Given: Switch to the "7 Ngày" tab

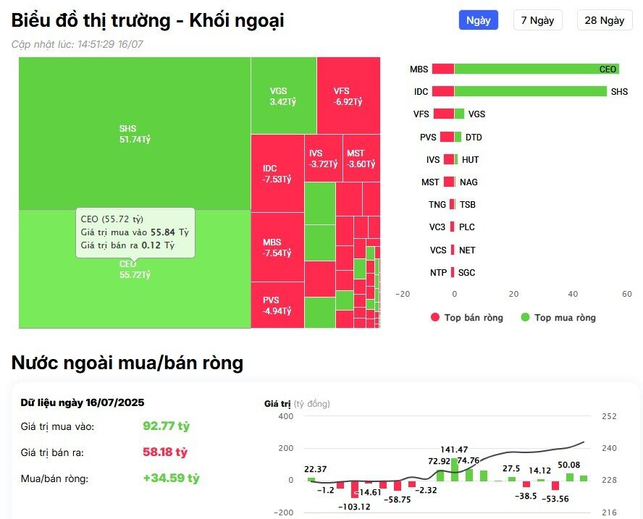Looking at the screenshot, I should coord(537,20).
